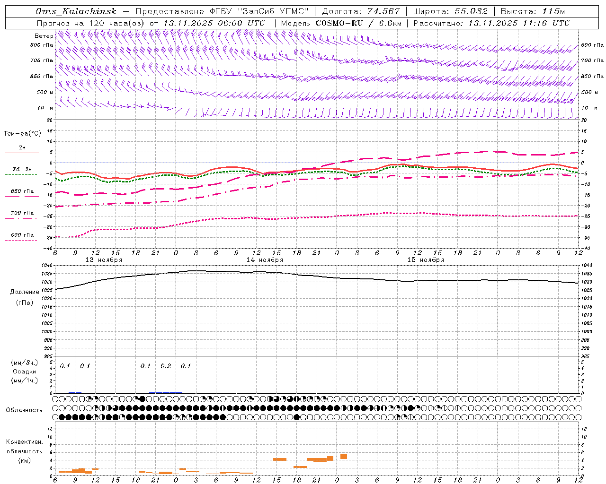This screenshot has width=606, height=484.
Task: Click the Ветер wind panel label
Action: tap(44, 36)
